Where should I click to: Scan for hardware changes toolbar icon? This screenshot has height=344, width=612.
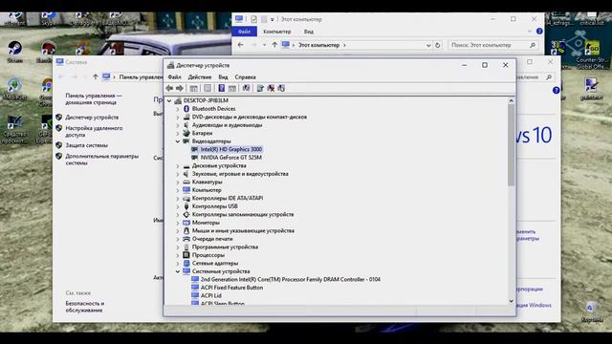[x=247, y=89]
